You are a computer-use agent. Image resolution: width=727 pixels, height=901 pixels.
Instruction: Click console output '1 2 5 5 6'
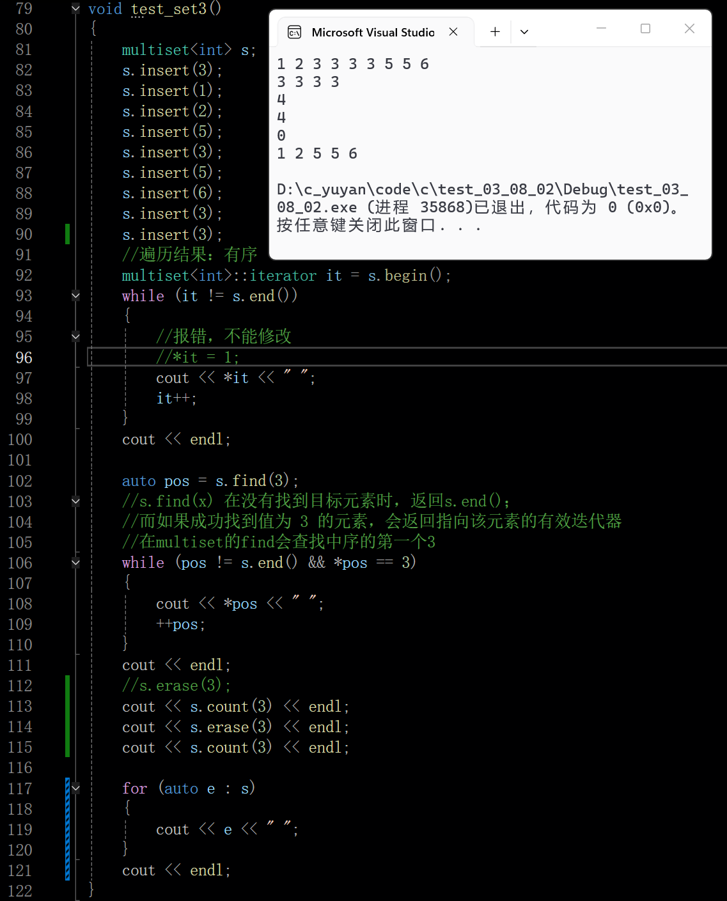317,153
